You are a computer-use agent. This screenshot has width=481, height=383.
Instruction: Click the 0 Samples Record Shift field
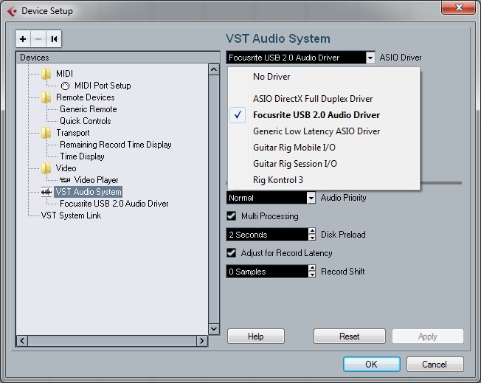pos(267,272)
